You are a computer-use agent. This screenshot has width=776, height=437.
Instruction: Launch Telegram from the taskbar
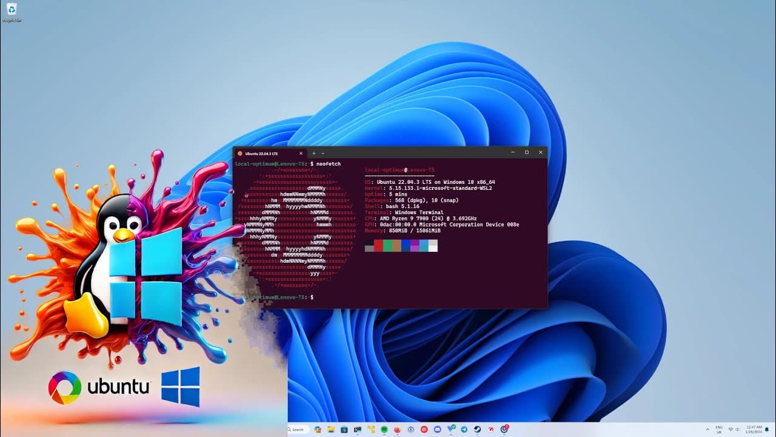(x=464, y=429)
